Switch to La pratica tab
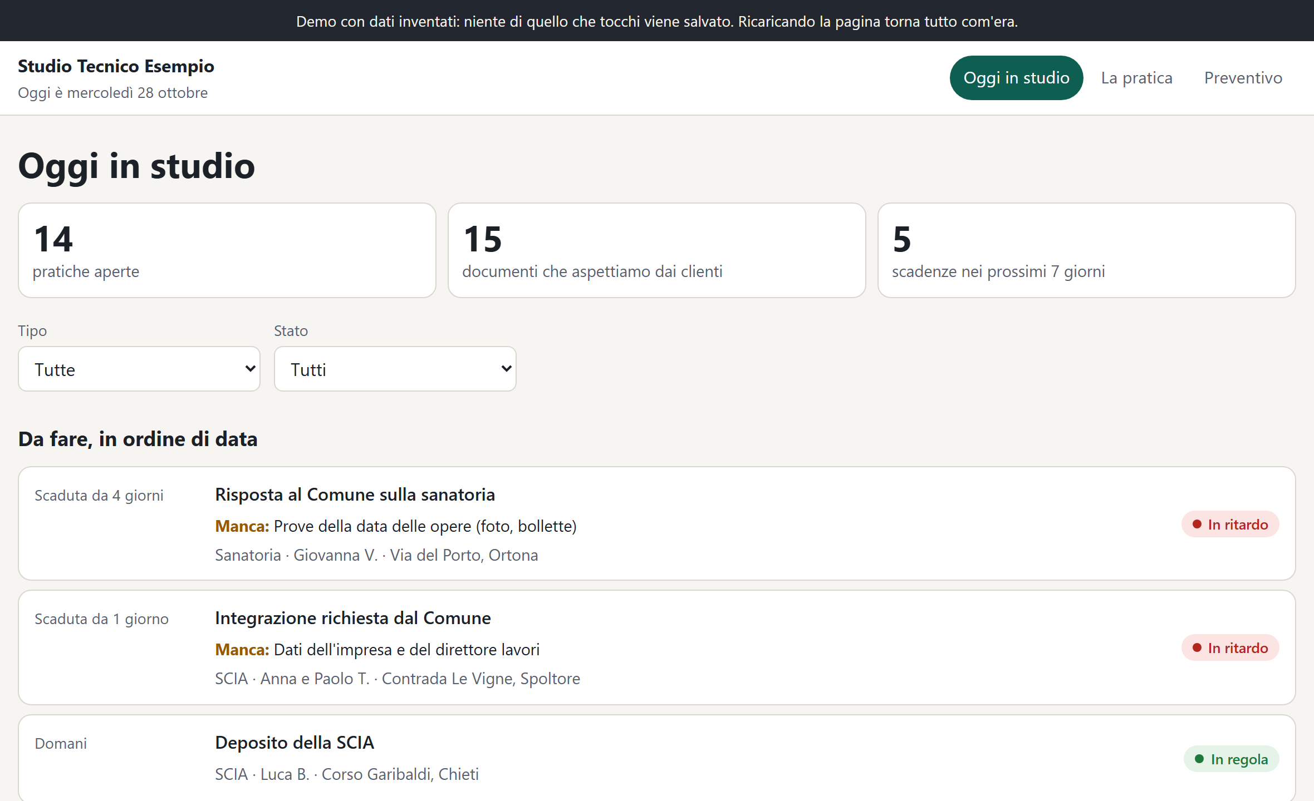This screenshot has width=1314, height=801. point(1136,78)
